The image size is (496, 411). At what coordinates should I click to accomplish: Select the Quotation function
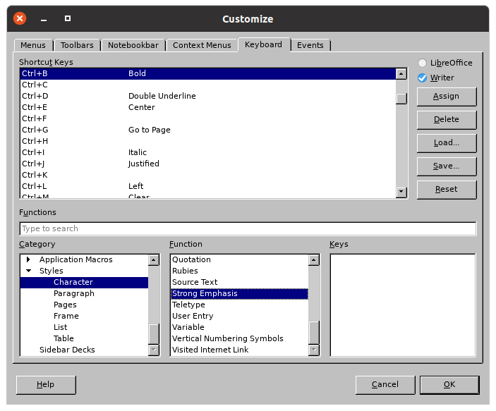[x=239, y=260]
